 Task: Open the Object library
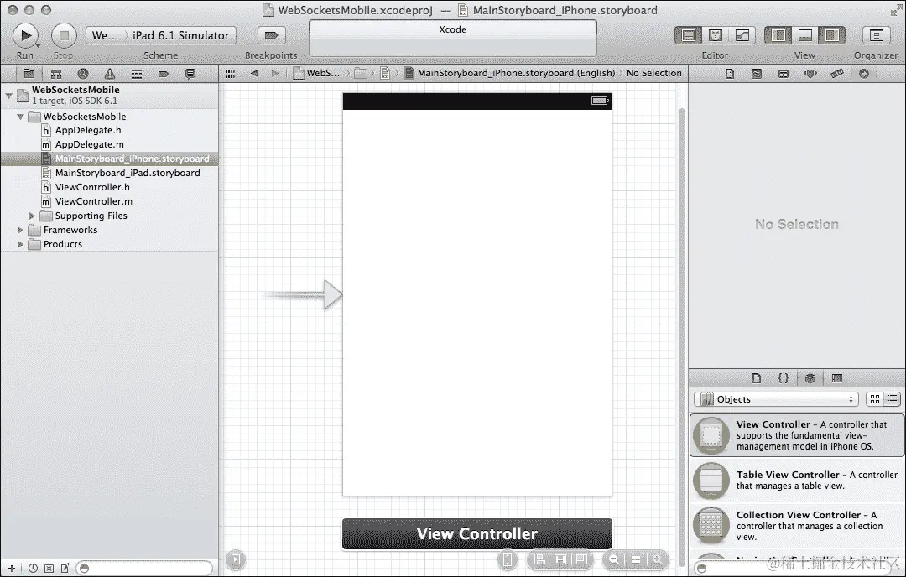(810, 378)
